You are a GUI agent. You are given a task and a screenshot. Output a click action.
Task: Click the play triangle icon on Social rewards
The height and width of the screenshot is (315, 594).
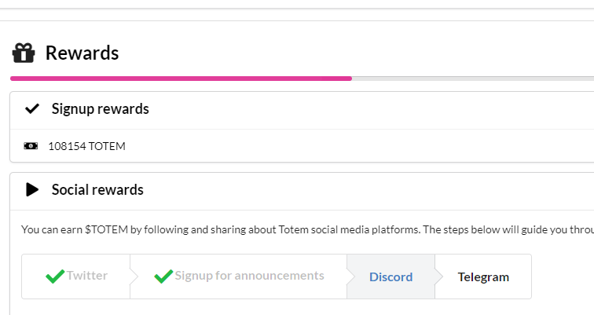[x=32, y=189]
